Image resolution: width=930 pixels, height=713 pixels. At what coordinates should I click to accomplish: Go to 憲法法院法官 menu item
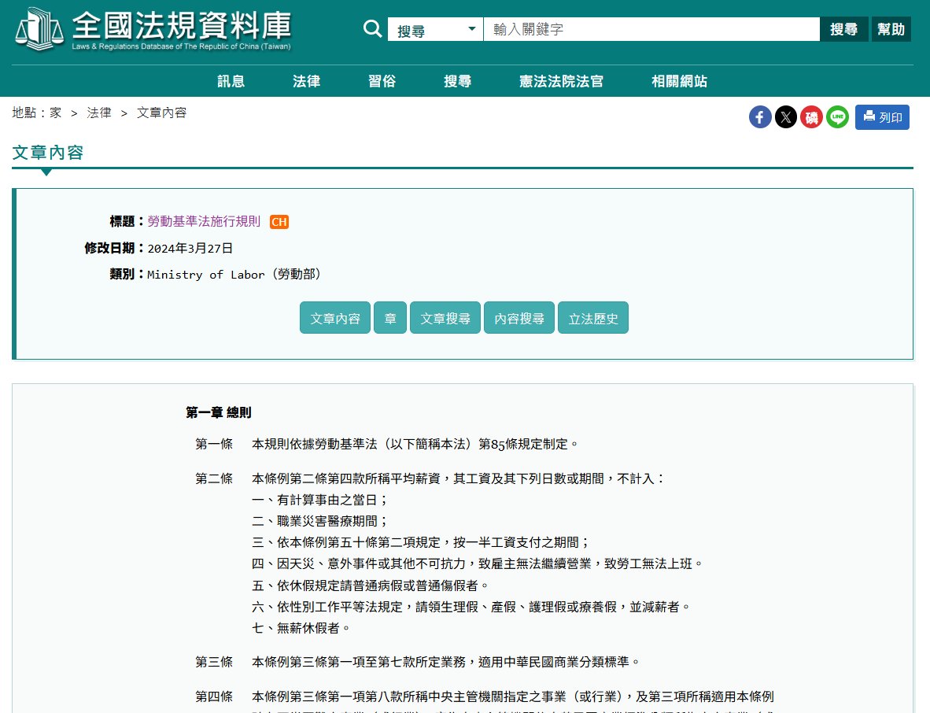tap(561, 81)
